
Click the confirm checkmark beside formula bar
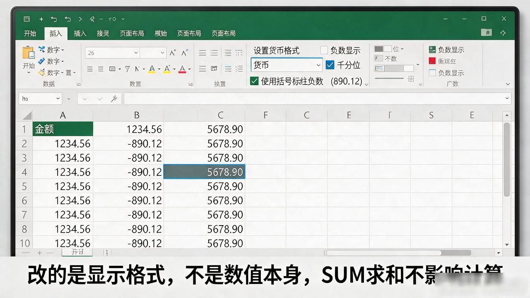point(100,99)
